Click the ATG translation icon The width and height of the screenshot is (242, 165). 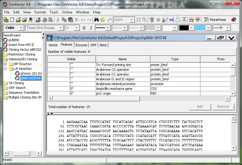coord(197,20)
